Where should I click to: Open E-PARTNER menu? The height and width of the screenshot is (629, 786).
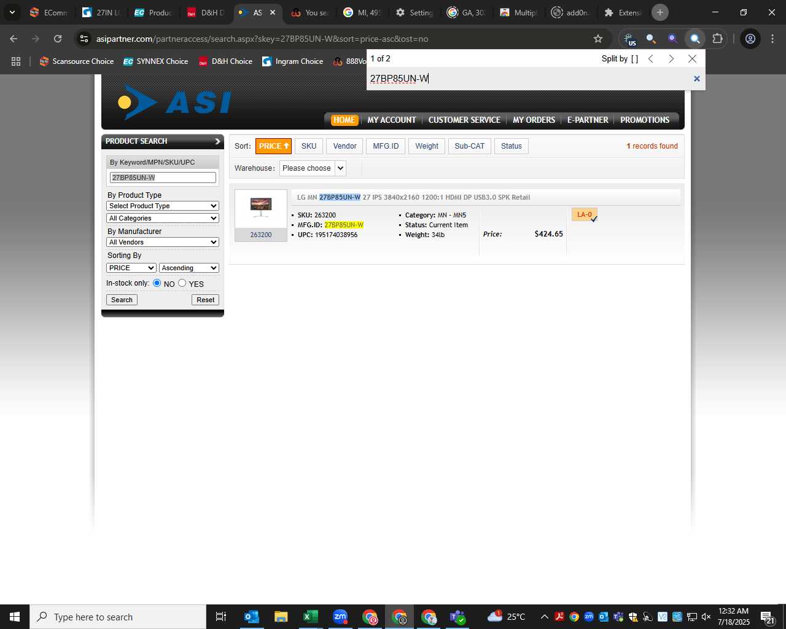(588, 120)
